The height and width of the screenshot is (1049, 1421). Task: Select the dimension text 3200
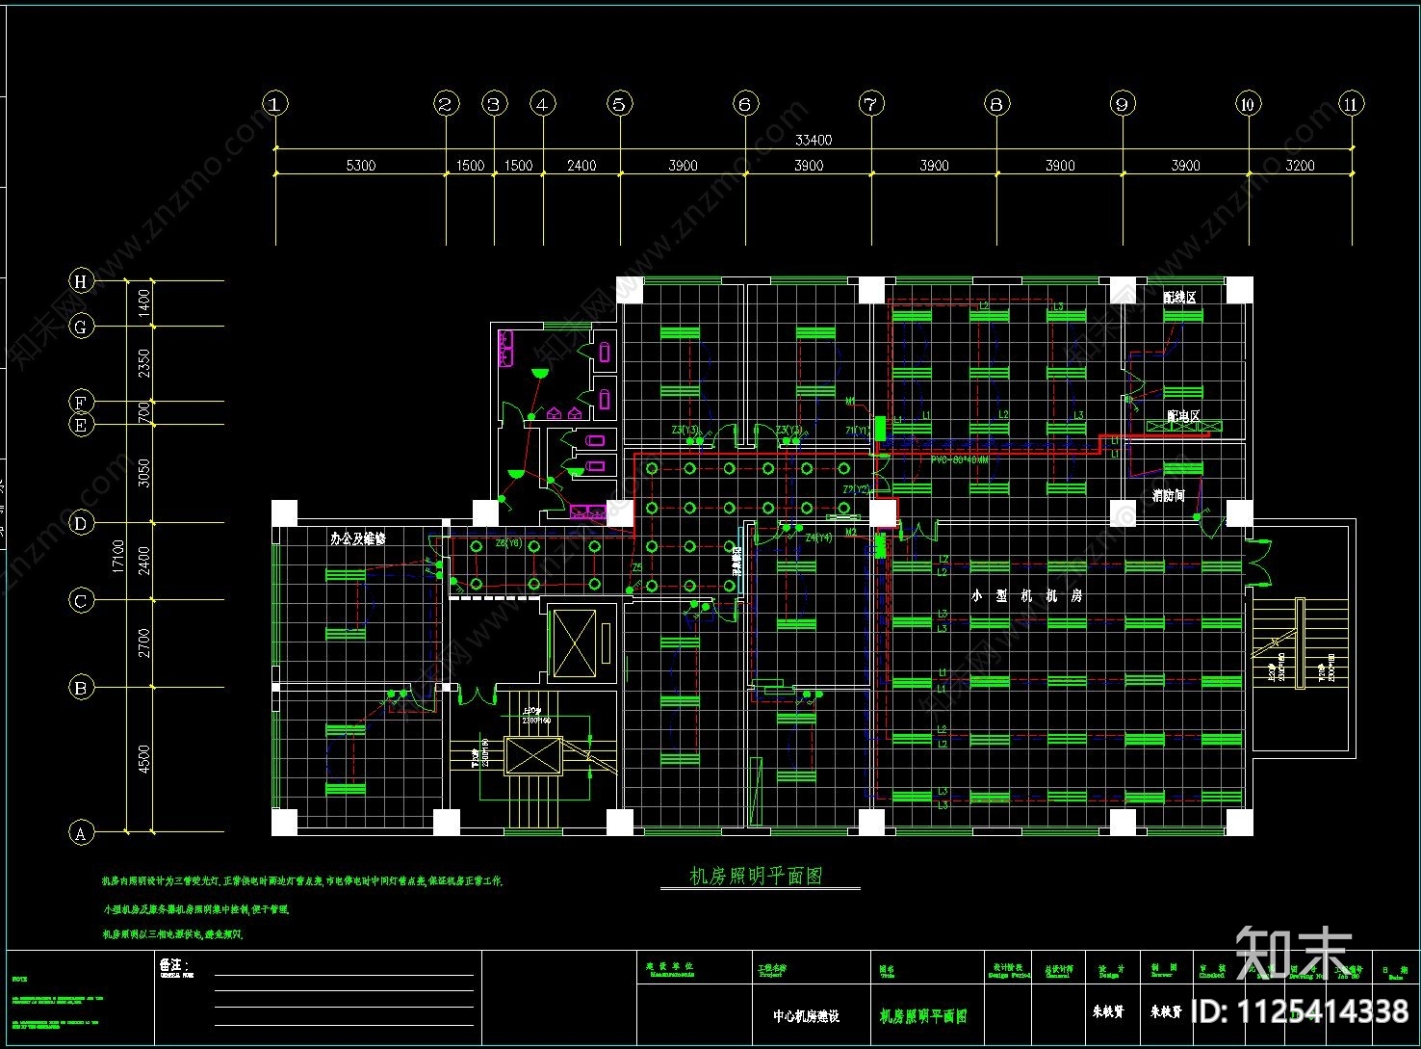(x=1300, y=166)
